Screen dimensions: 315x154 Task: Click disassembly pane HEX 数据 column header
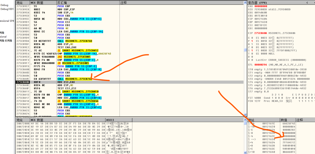click(x=43, y=3)
